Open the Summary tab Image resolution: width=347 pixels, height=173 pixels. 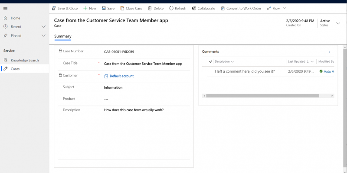(63, 36)
